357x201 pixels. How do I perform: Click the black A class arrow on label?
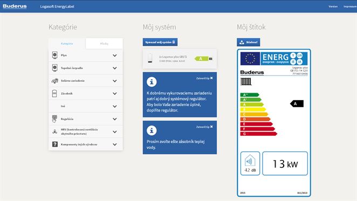point(297,103)
